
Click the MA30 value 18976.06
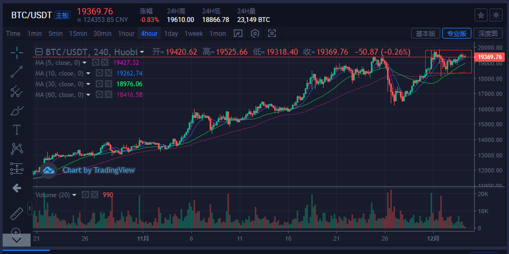pyautogui.click(x=130, y=84)
